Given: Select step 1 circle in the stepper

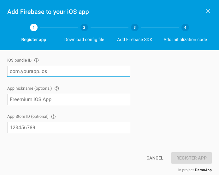Looking at the screenshot, I should coord(34,27).
